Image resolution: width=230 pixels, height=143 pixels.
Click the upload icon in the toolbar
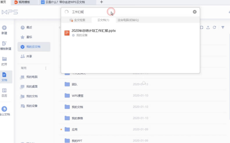point(208,28)
